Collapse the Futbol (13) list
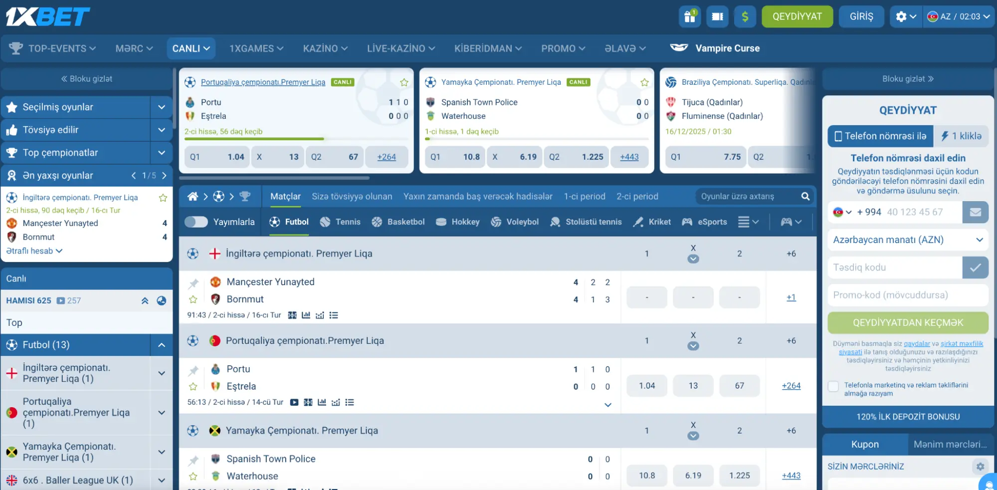This screenshot has height=490, width=997. coord(162,345)
